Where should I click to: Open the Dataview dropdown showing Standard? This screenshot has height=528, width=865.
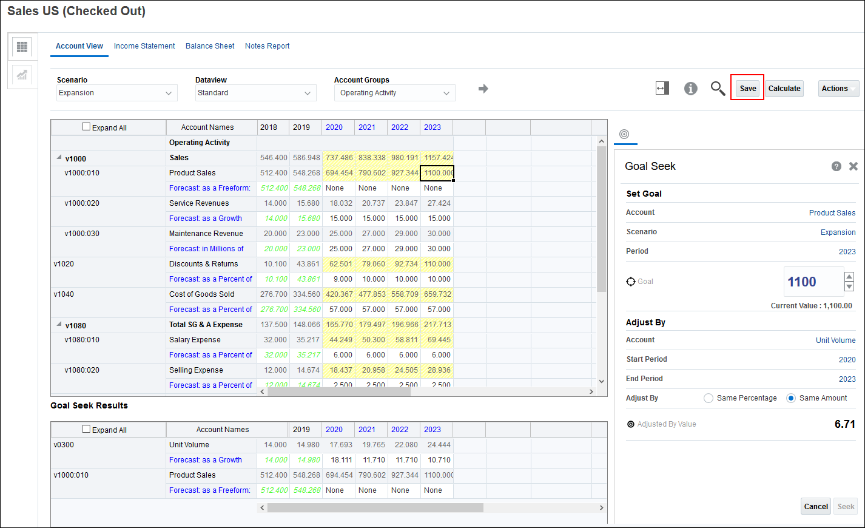click(x=255, y=93)
